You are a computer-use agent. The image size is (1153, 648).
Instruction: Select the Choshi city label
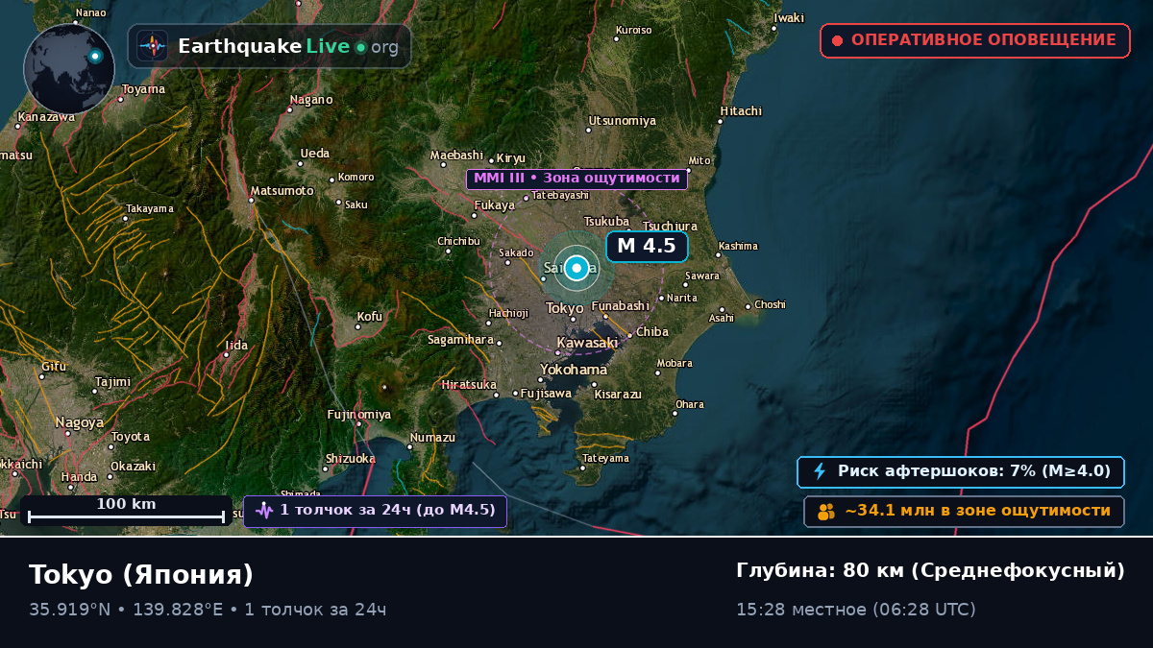(771, 305)
